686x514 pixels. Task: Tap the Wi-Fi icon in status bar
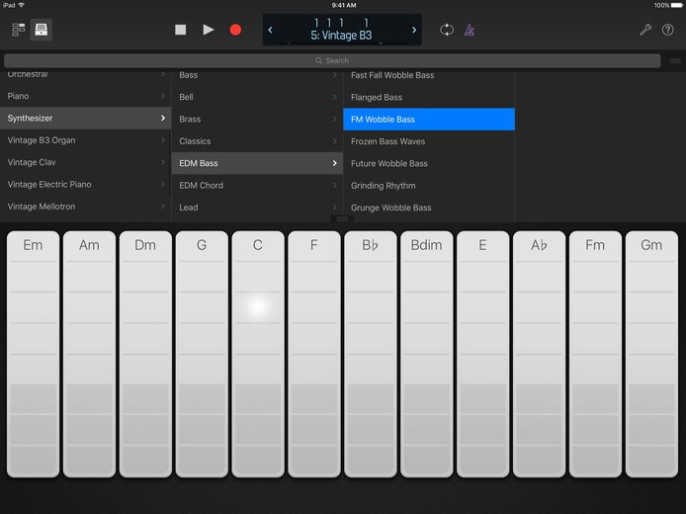(22, 5)
